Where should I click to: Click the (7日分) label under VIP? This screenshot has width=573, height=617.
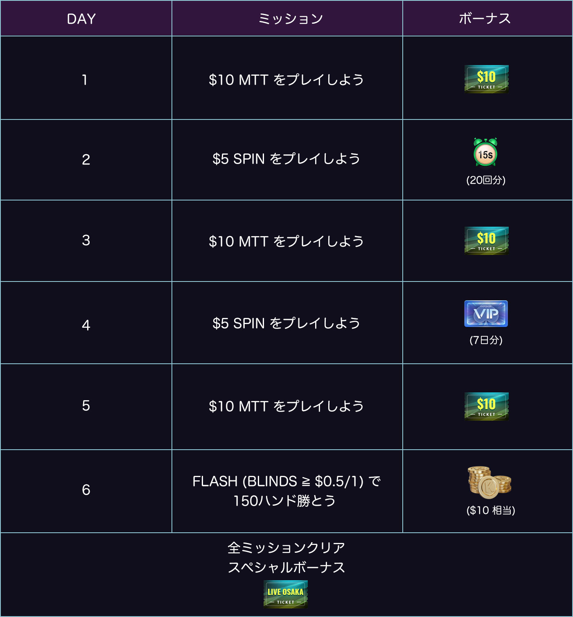(486, 340)
